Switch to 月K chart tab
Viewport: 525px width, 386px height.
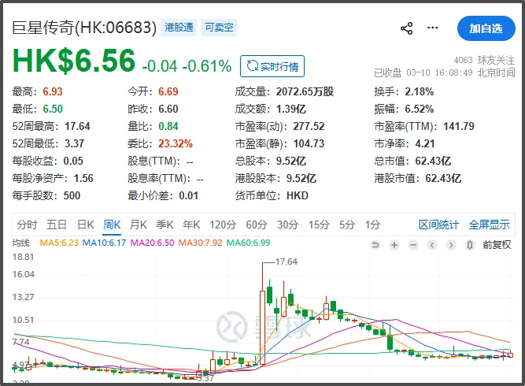139,225
